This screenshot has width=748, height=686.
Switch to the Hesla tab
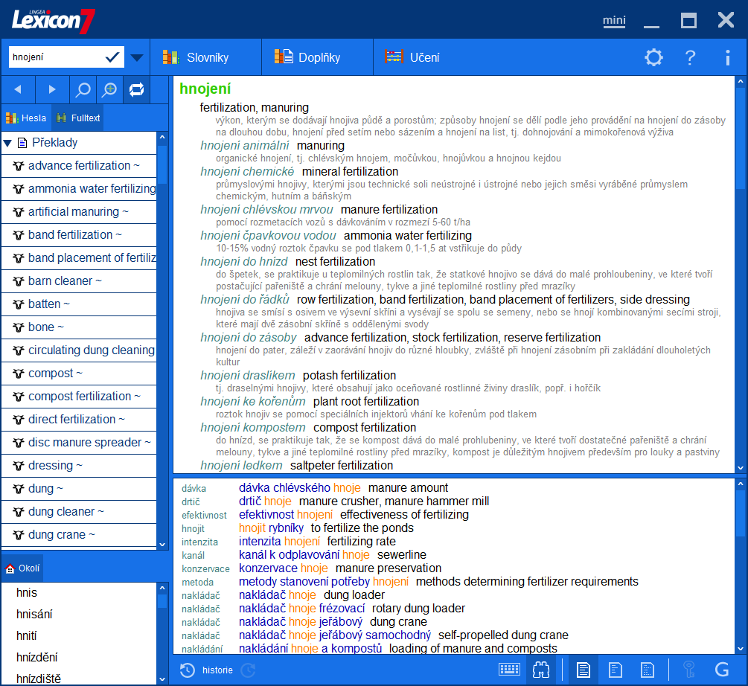click(x=26, y=118)
